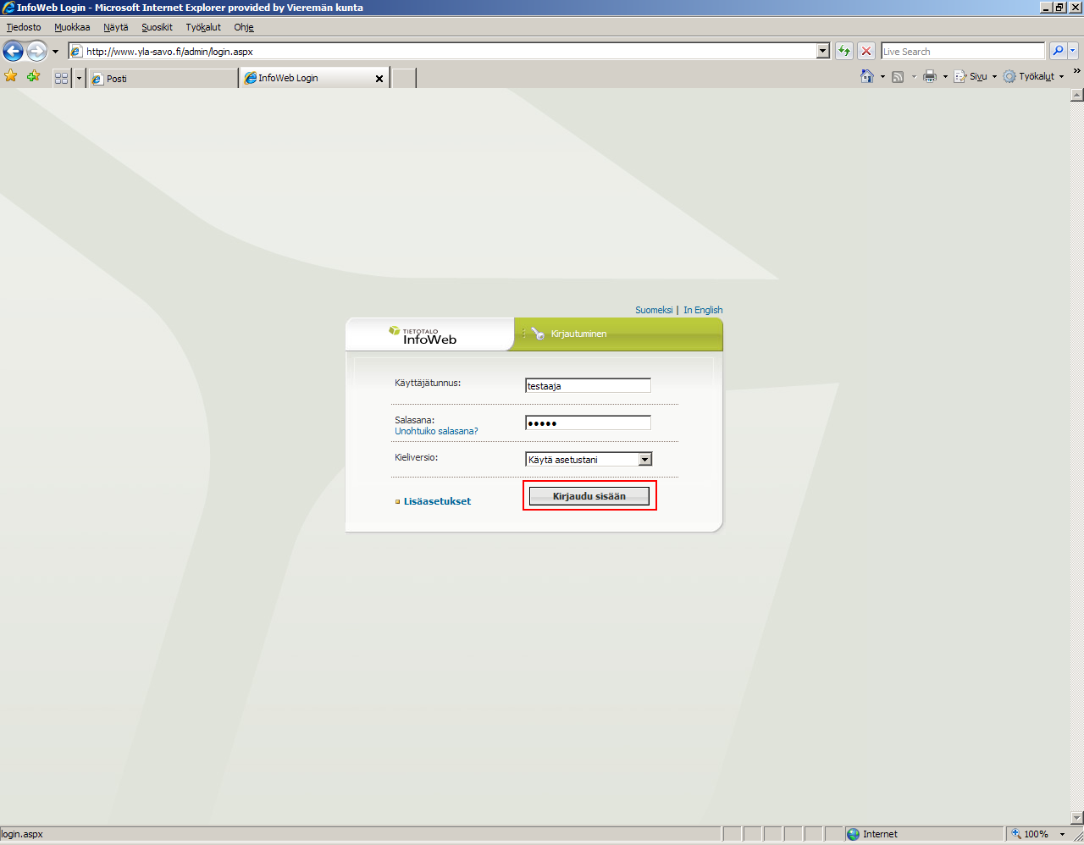Click the Tietotalo InfoWeb logo
The image size is (1084, 845).
pyautogui.click(x=423, y=335)
